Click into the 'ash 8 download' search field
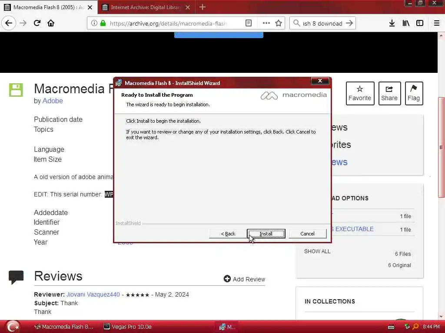 tap(322, 23)
